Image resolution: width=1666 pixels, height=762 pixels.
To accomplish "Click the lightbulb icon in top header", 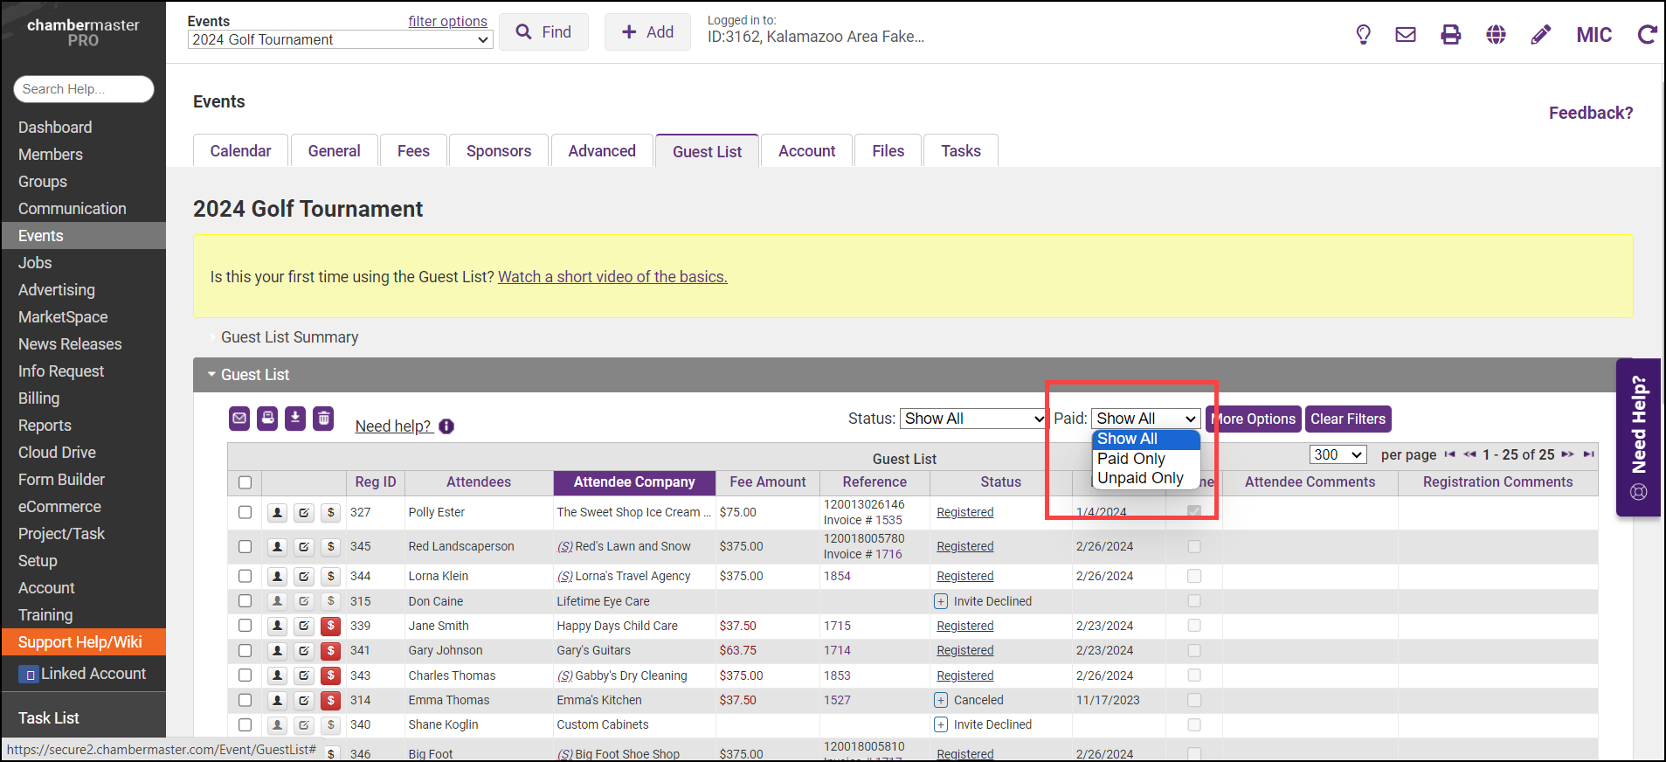I will coord(1363,35).
